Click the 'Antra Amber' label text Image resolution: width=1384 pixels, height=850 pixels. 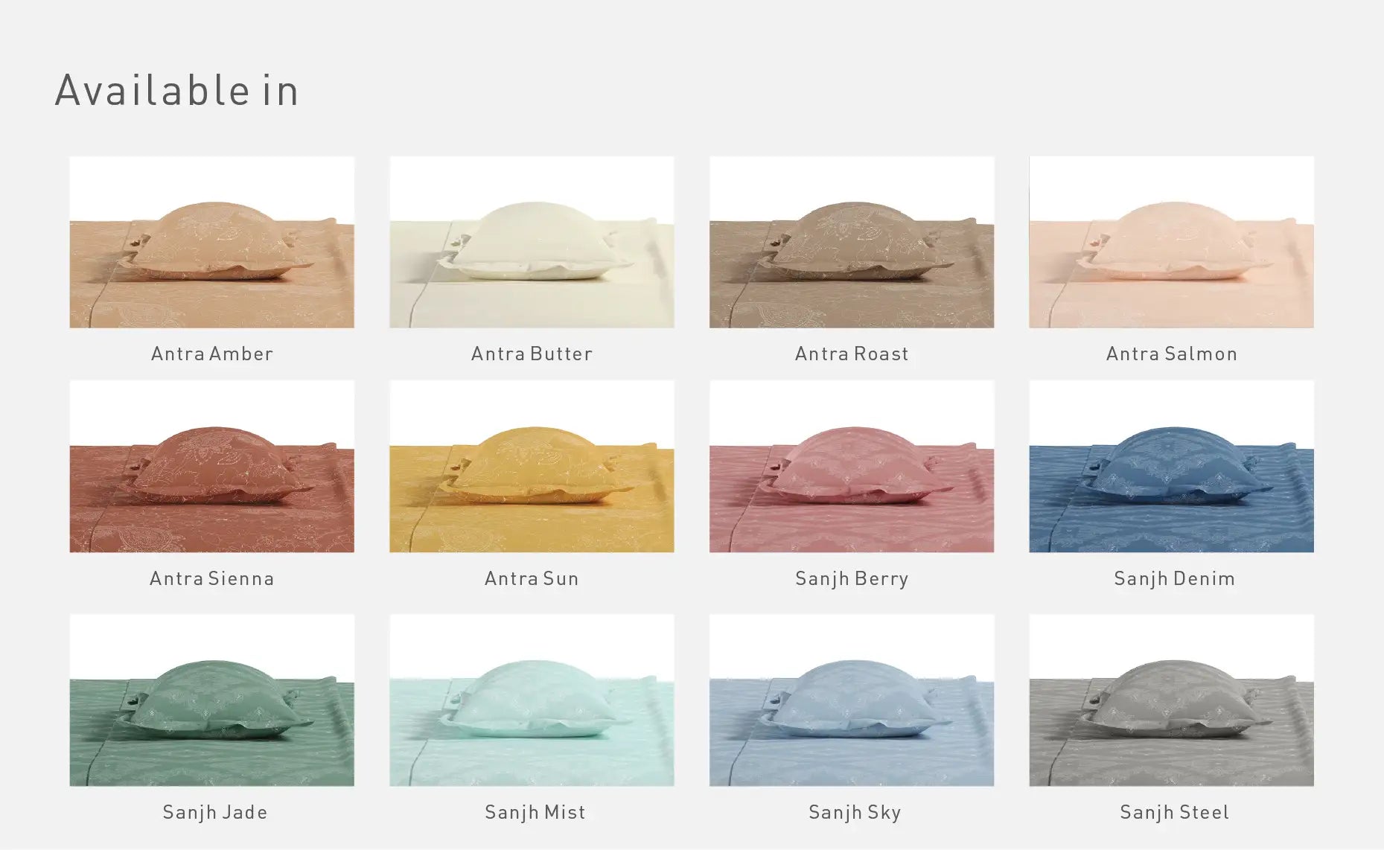212,354
